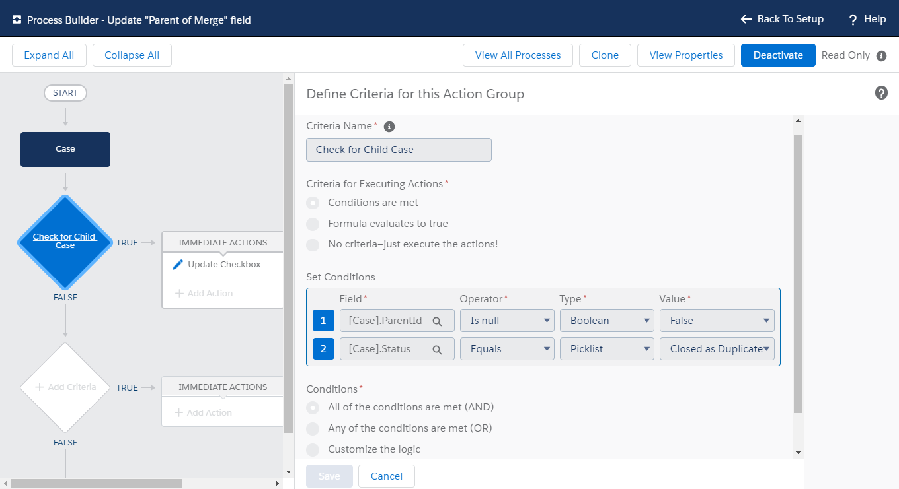Click the criteria panel vertical scrollbar
This screenshot has height=489, width=899.
(x=798, y=274)
